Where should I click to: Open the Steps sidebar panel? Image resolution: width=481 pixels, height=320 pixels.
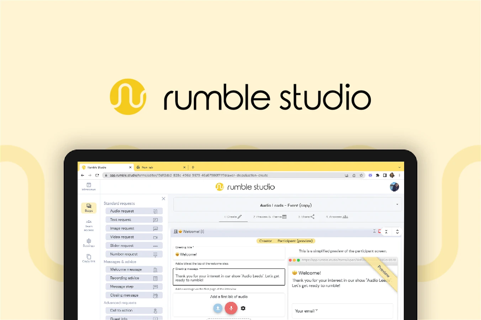(89, 208)
